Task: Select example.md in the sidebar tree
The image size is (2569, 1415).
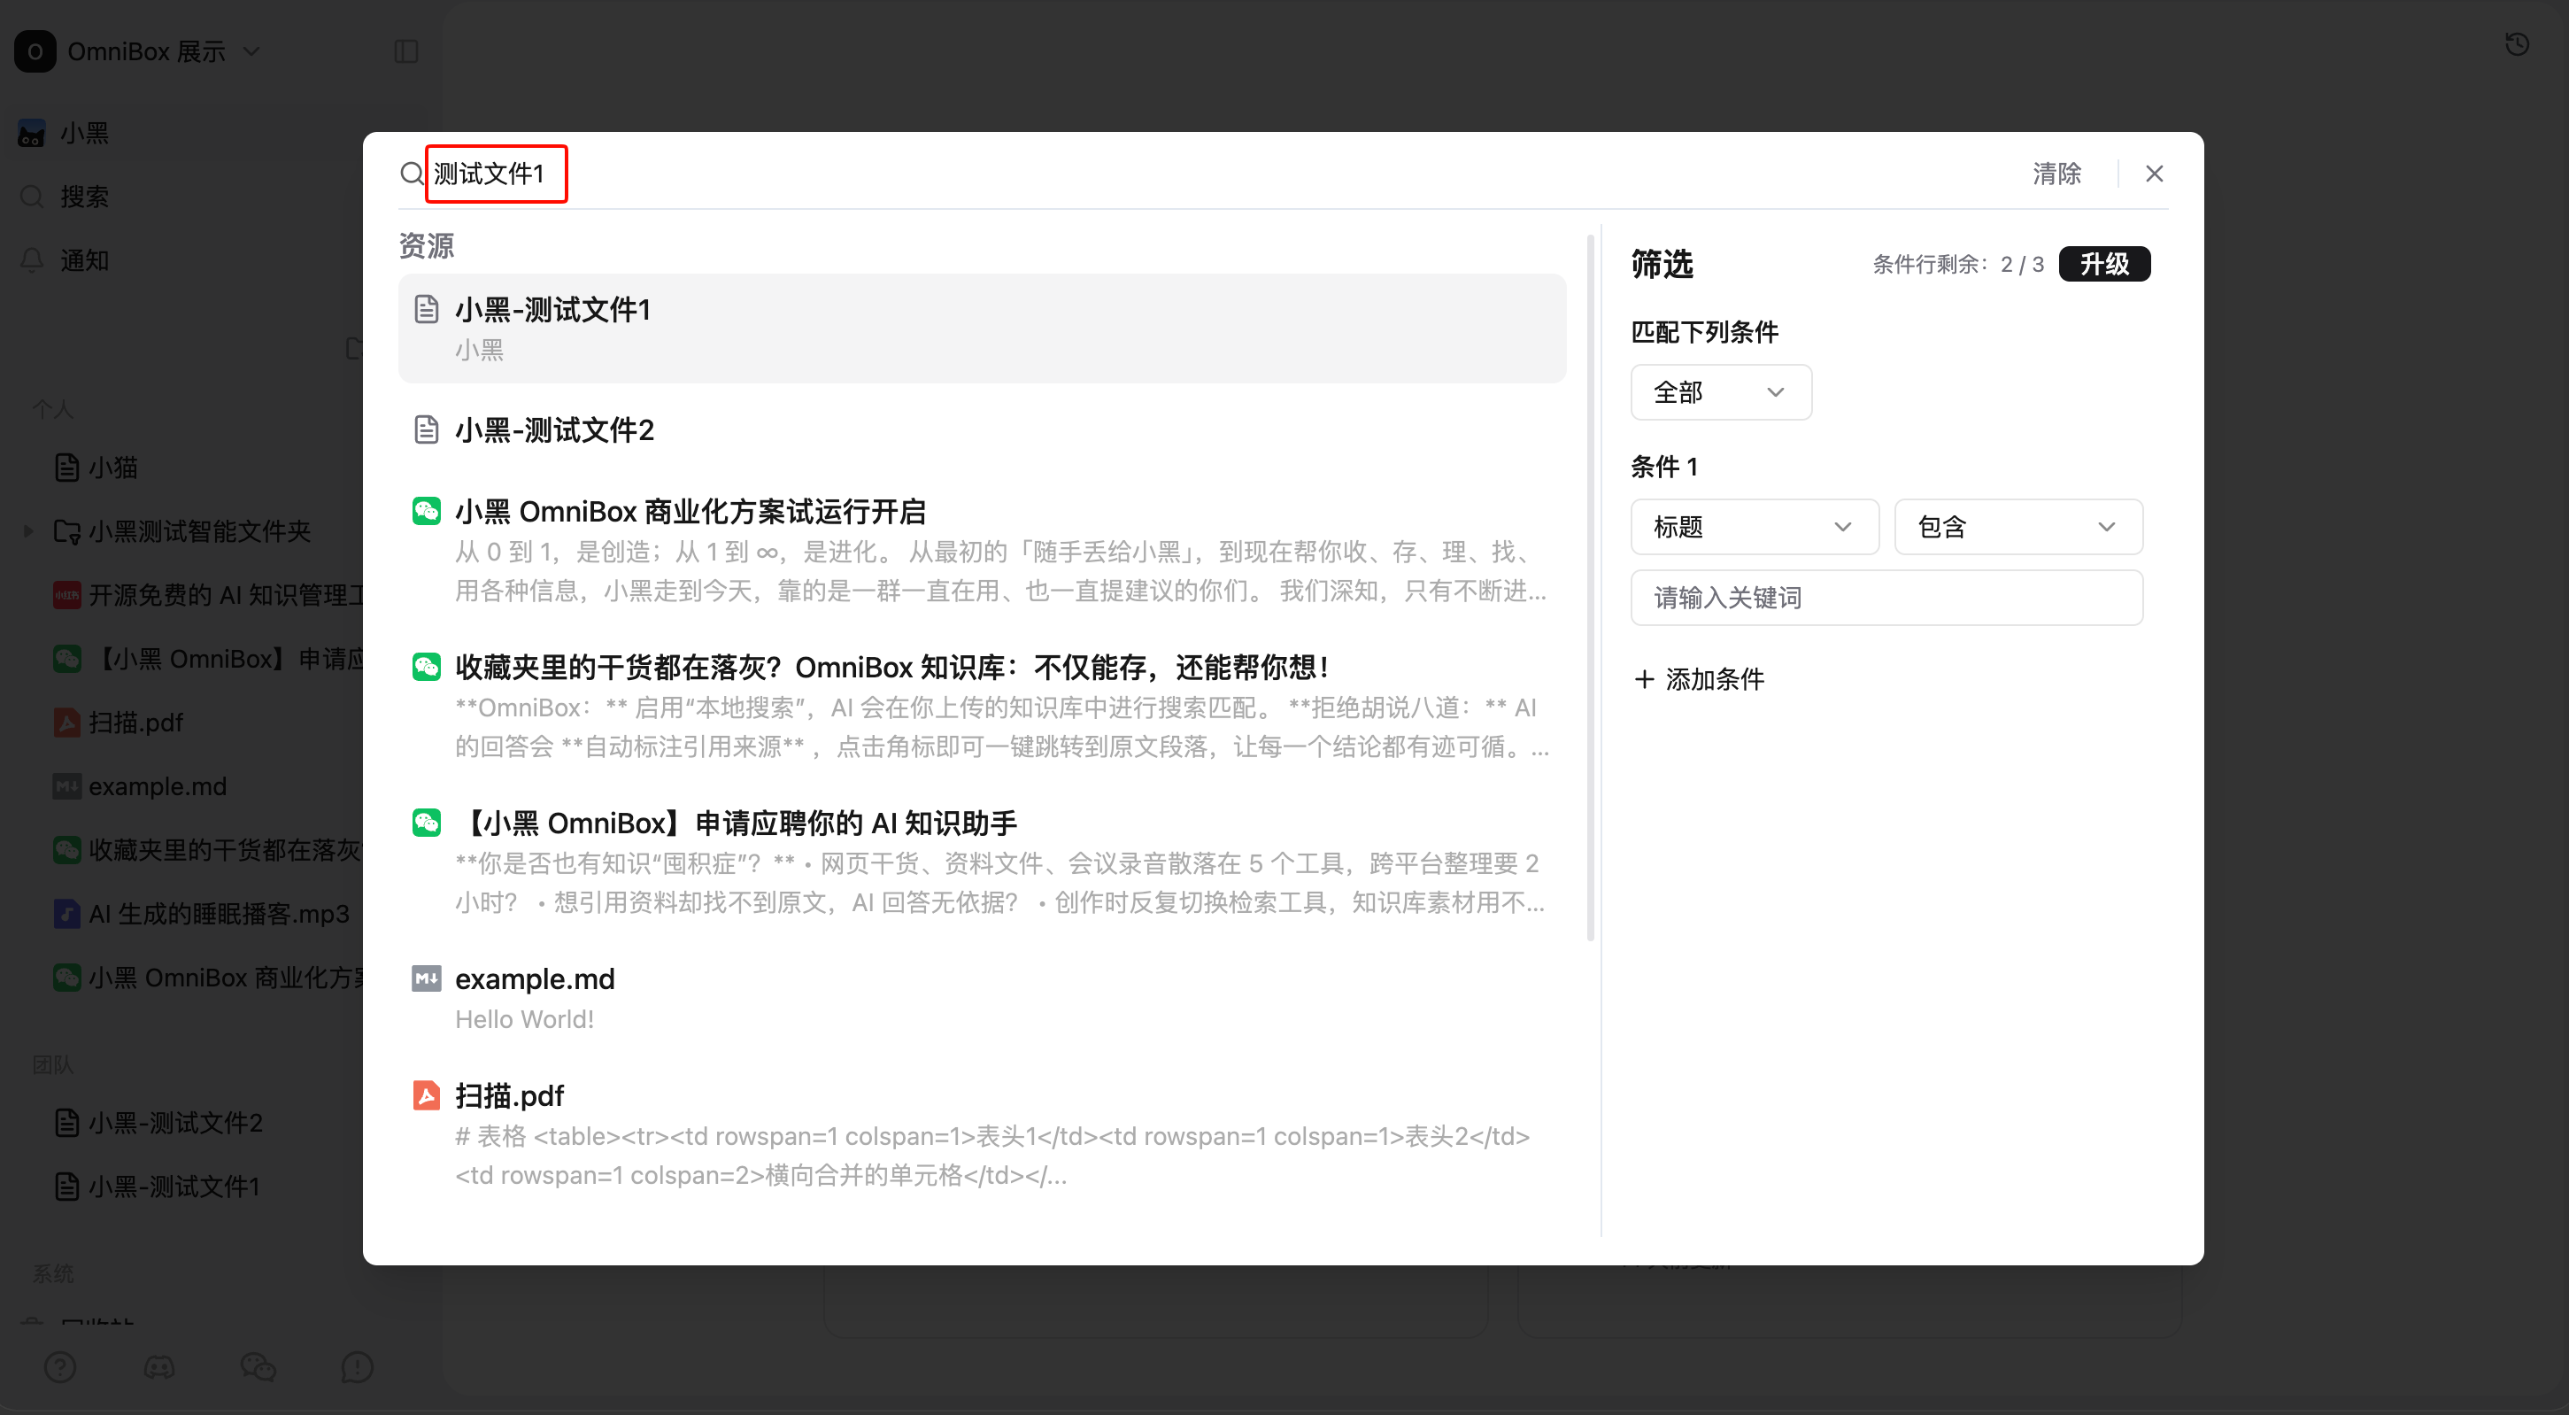Action: point(158,786)
